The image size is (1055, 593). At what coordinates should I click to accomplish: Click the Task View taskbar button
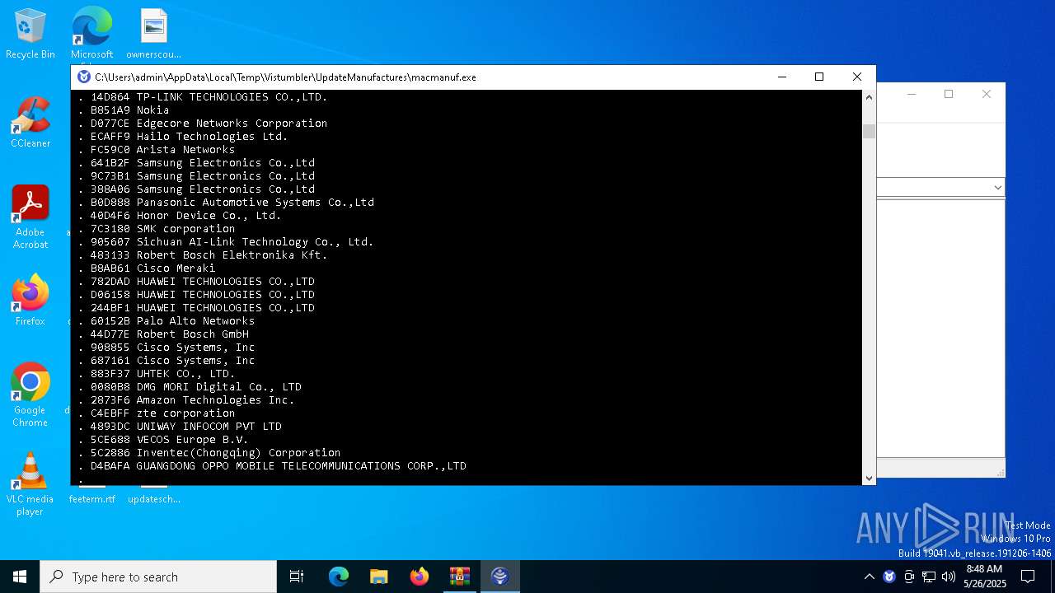coord(297,577)
